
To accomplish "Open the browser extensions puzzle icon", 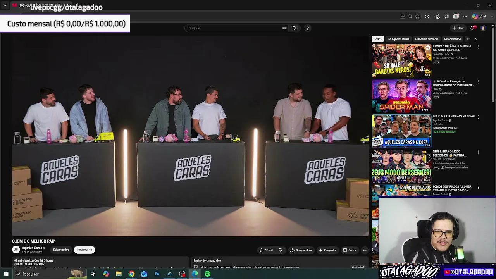I will [427, 17].
